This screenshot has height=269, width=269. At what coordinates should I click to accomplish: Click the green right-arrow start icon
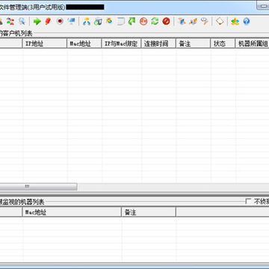point(37,22)
